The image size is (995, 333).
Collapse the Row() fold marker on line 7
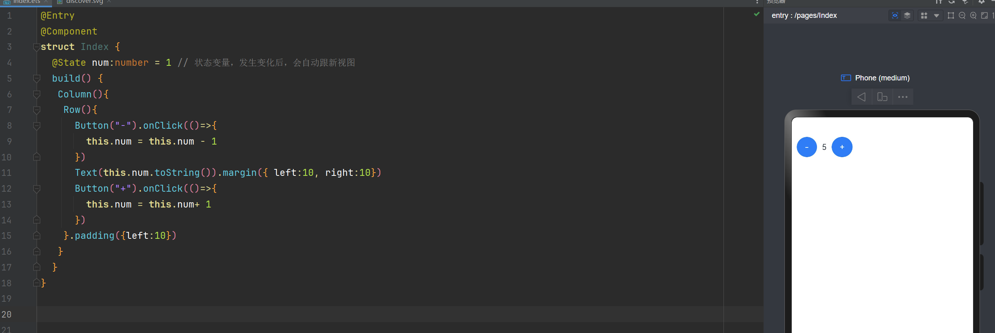coord(37,110)
